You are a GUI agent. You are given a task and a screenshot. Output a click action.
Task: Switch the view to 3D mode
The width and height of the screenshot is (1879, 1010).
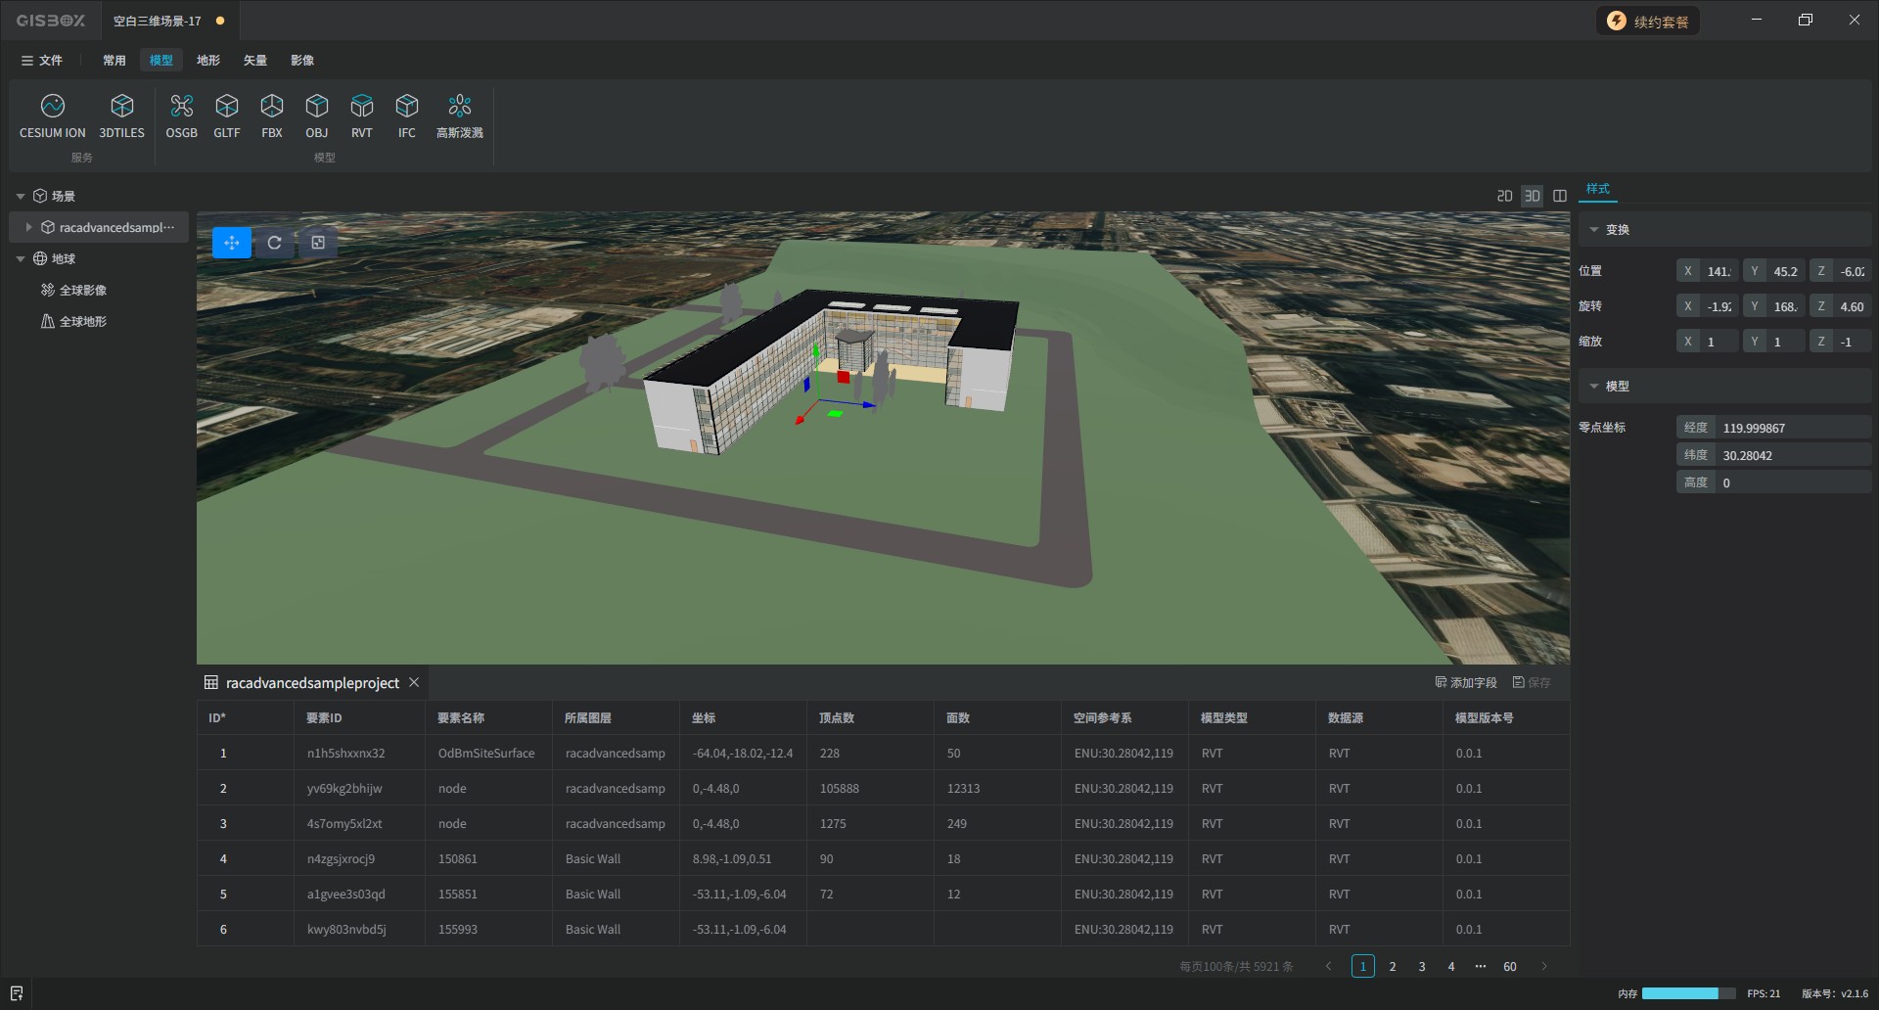pos(1532,196)
